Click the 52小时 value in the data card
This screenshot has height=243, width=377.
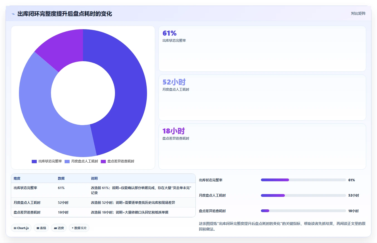[174, 82]
